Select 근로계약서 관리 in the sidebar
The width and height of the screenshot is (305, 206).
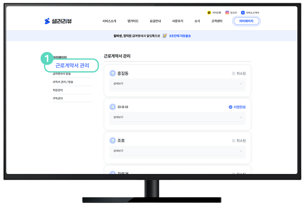[72, 66]
